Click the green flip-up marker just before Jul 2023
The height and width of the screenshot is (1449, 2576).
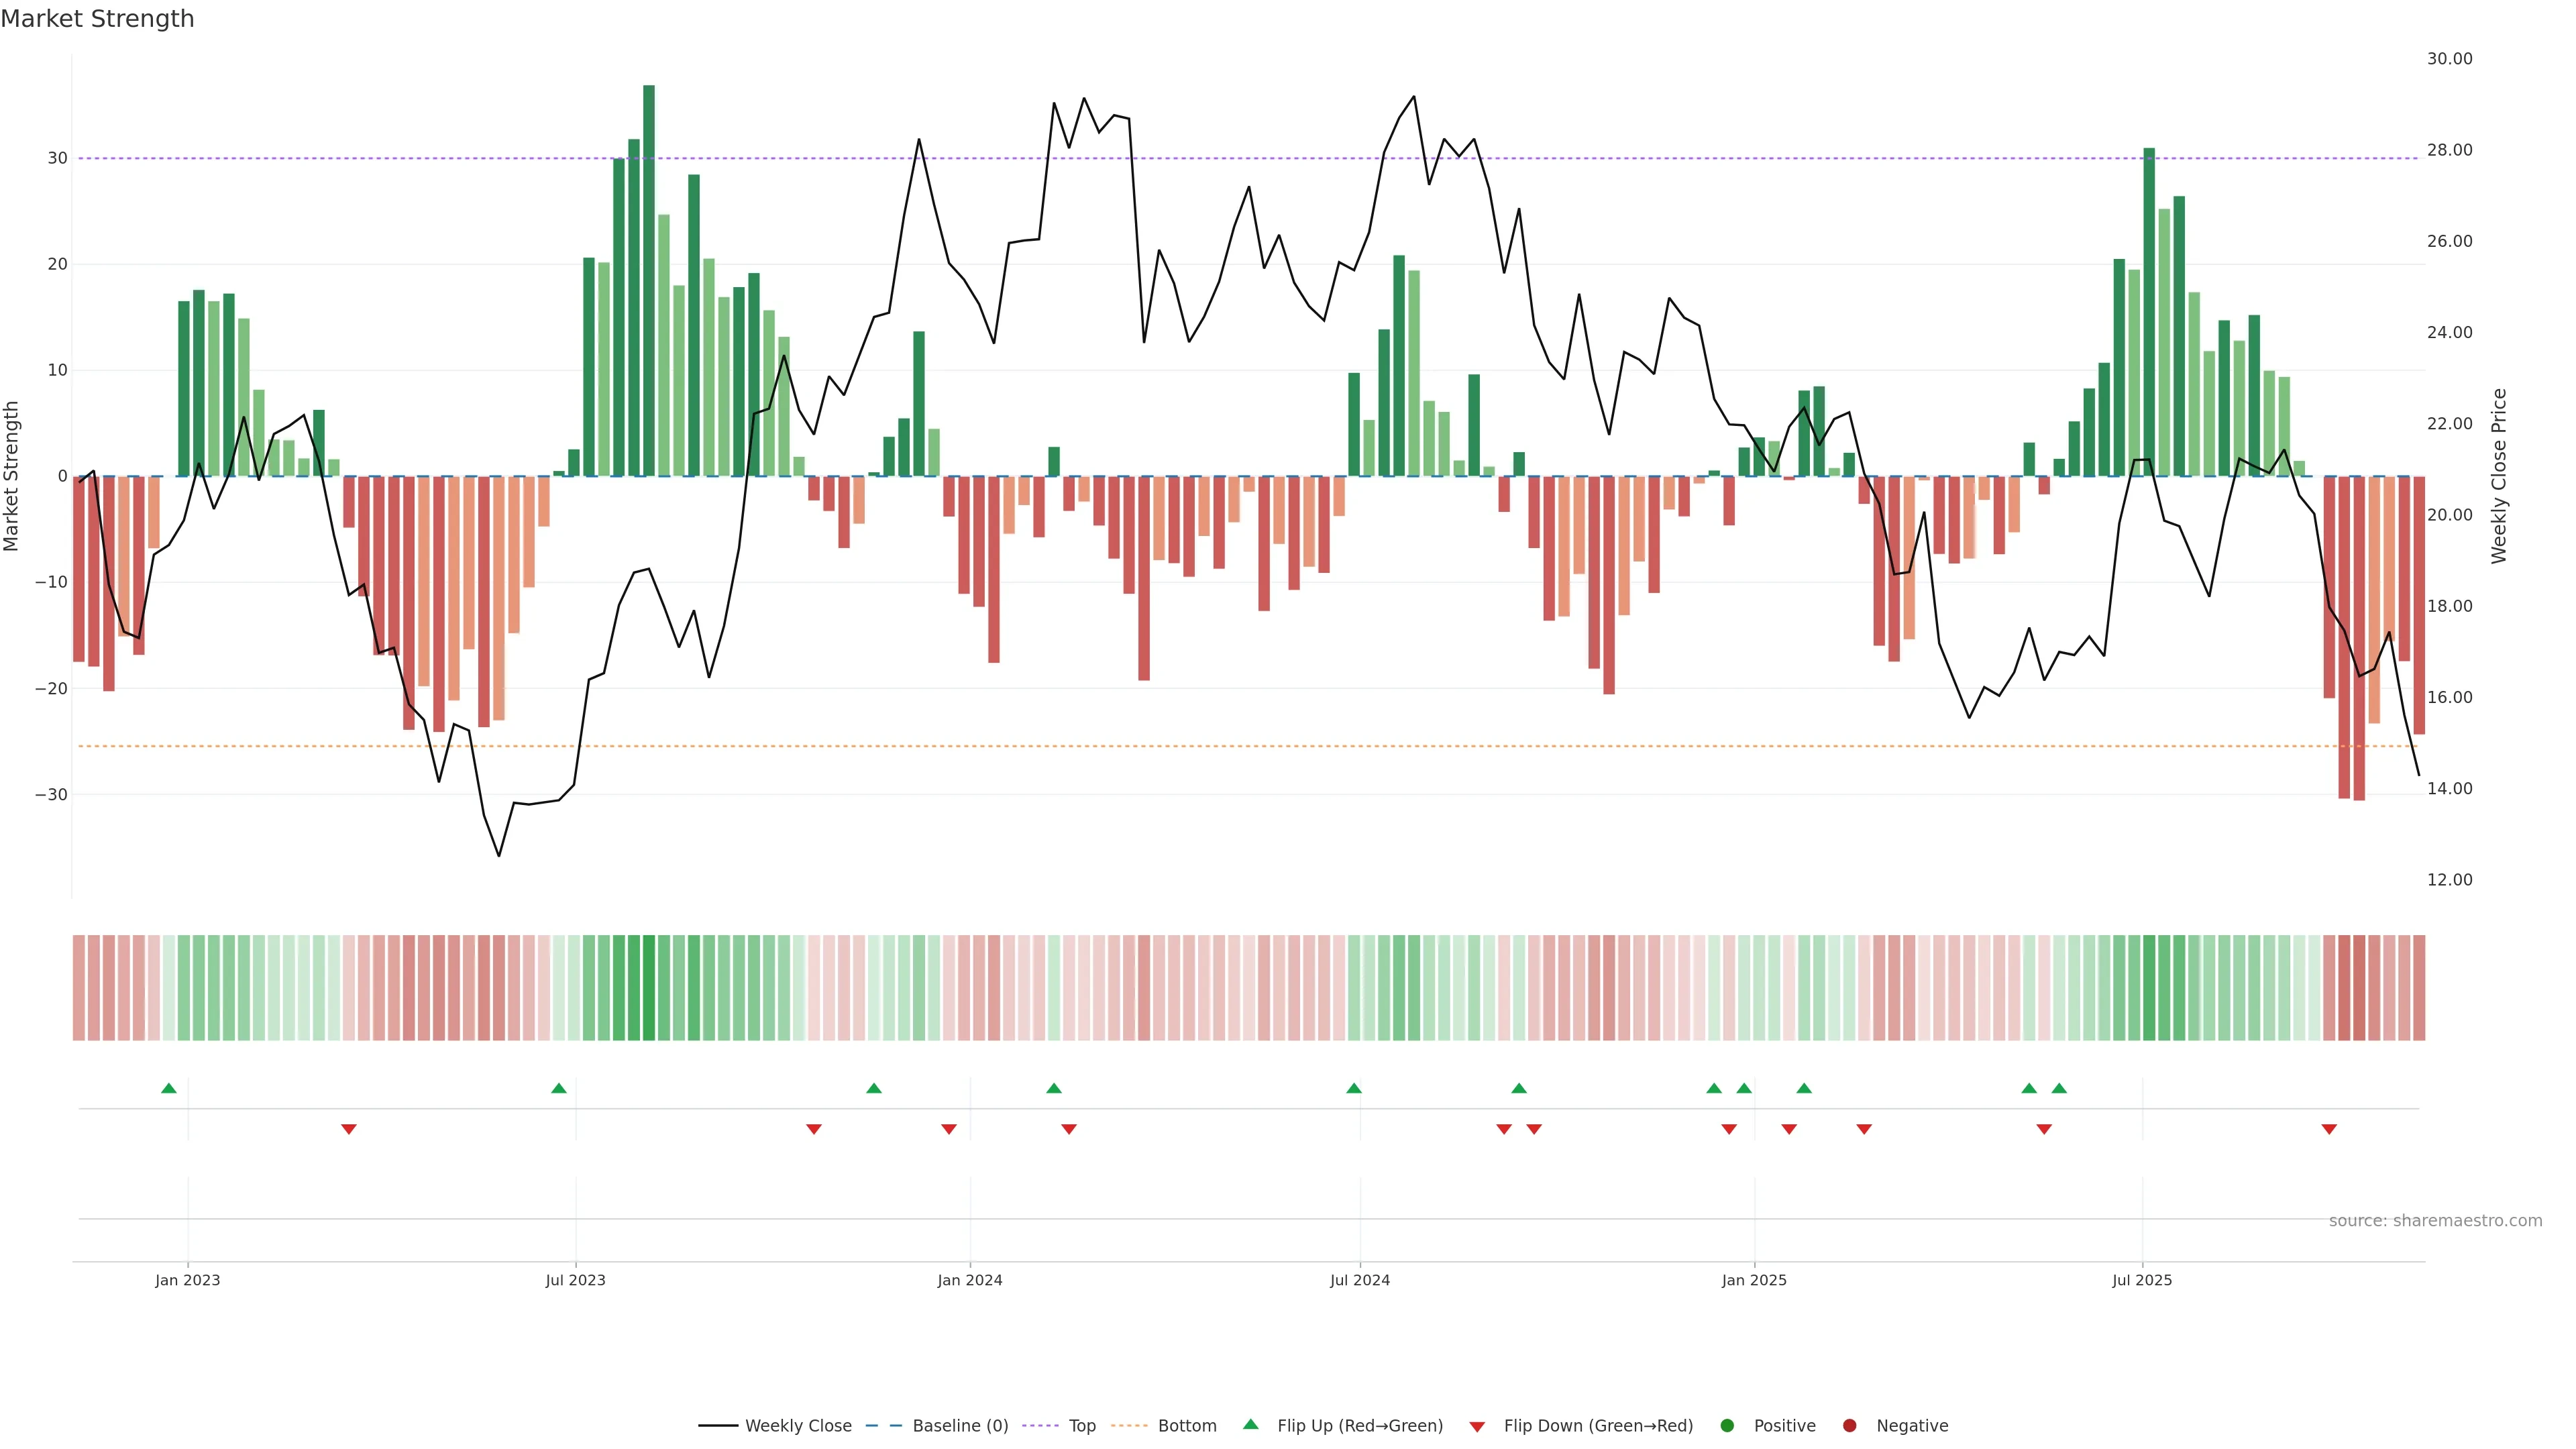coord(559,1088)
